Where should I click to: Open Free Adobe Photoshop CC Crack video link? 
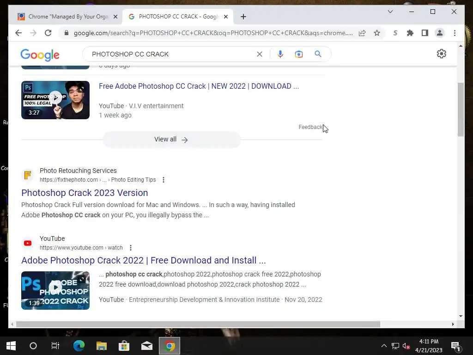click(x=199, y=86)
